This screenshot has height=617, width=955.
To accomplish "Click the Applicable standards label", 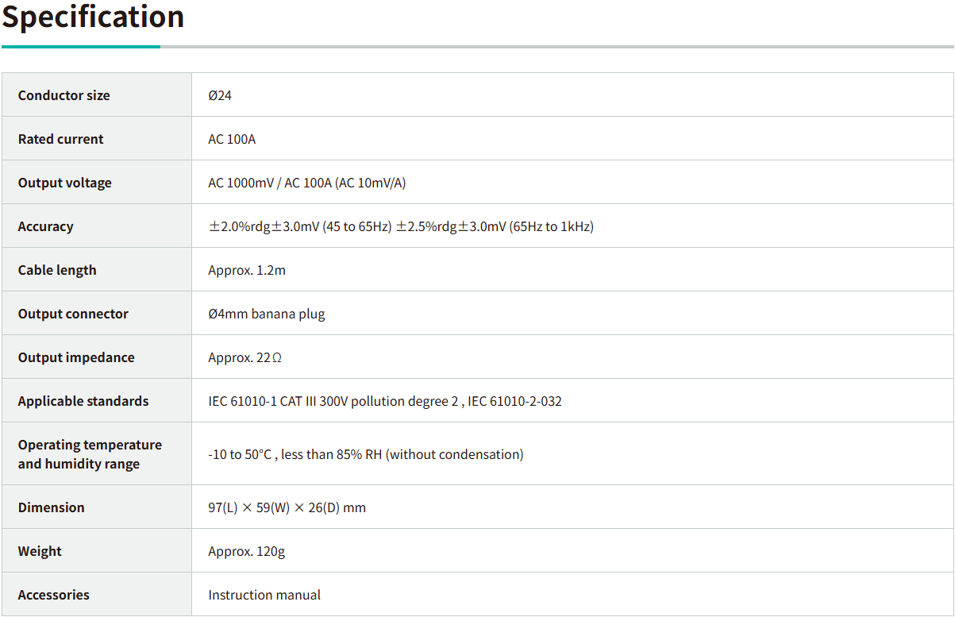I will 83,401.
